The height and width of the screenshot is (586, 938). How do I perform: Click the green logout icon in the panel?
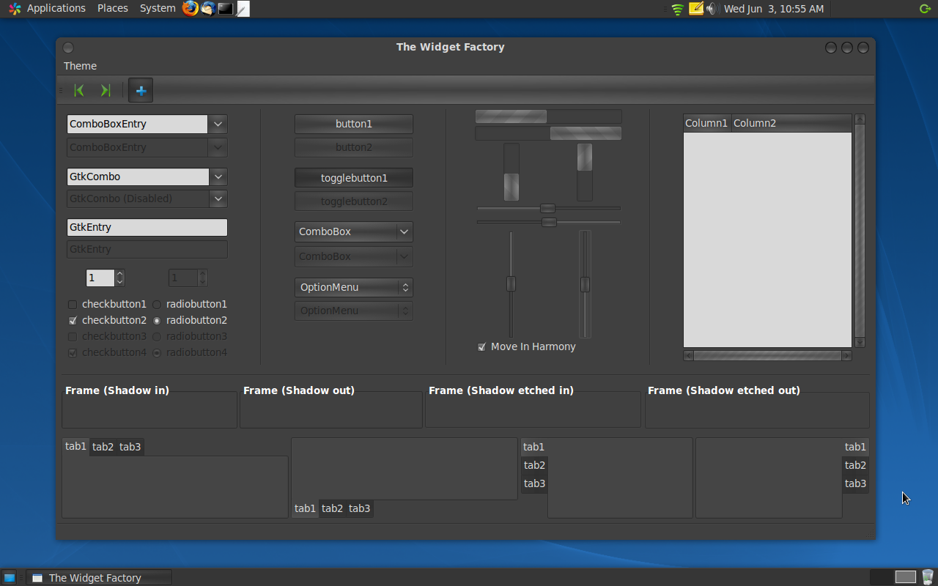click(925, 9)
